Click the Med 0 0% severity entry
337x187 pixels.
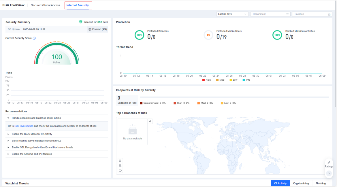coord(205,103)
